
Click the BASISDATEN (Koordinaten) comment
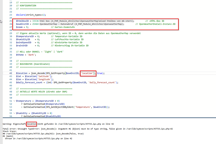(35, 63)
